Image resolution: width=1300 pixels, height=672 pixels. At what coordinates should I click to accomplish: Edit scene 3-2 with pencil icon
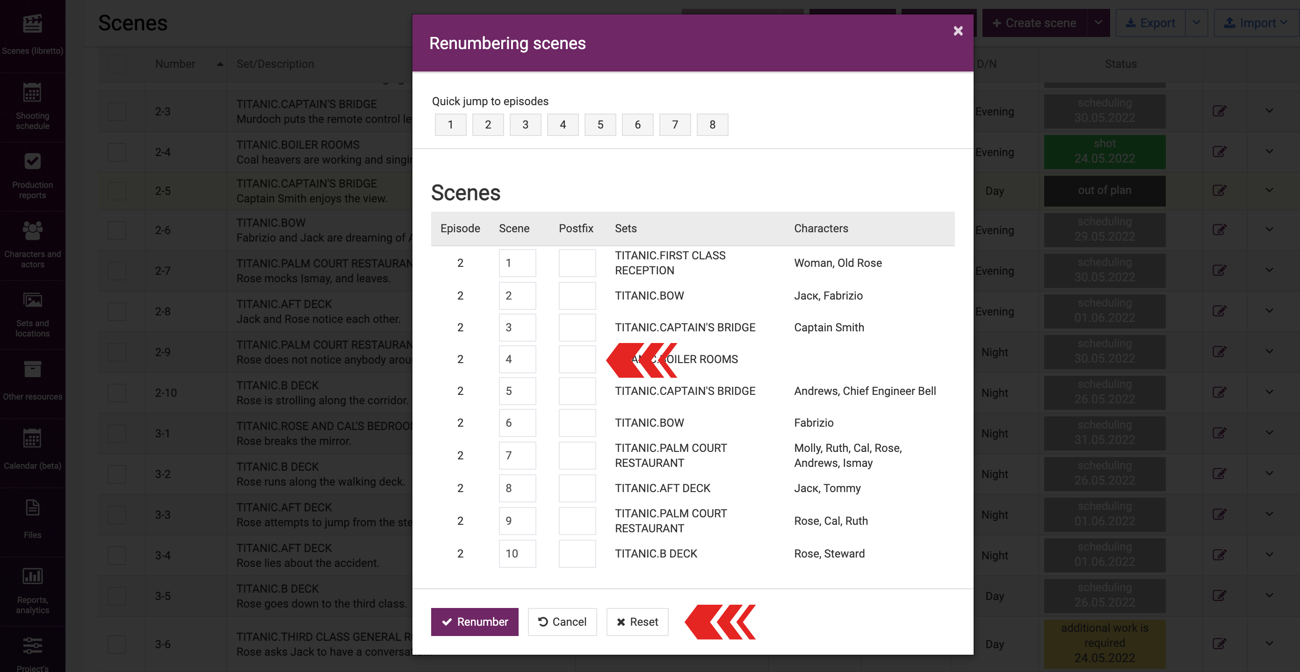(x=1219, y=474)
